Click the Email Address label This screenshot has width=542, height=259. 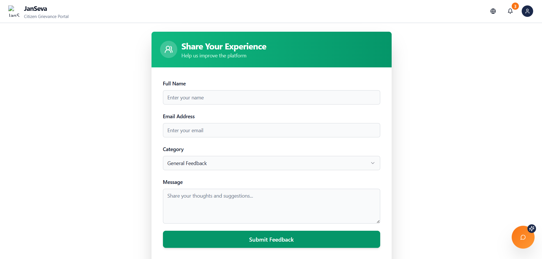179,117
